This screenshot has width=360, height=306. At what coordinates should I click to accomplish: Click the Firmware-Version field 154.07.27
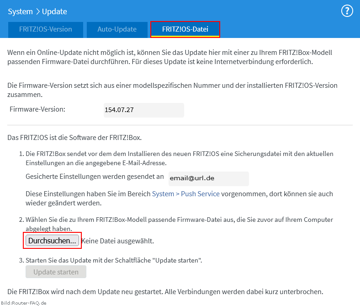pos(144,110)
